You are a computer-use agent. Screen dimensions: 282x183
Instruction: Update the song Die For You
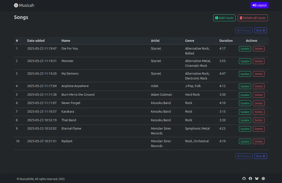tap(245, 49)
